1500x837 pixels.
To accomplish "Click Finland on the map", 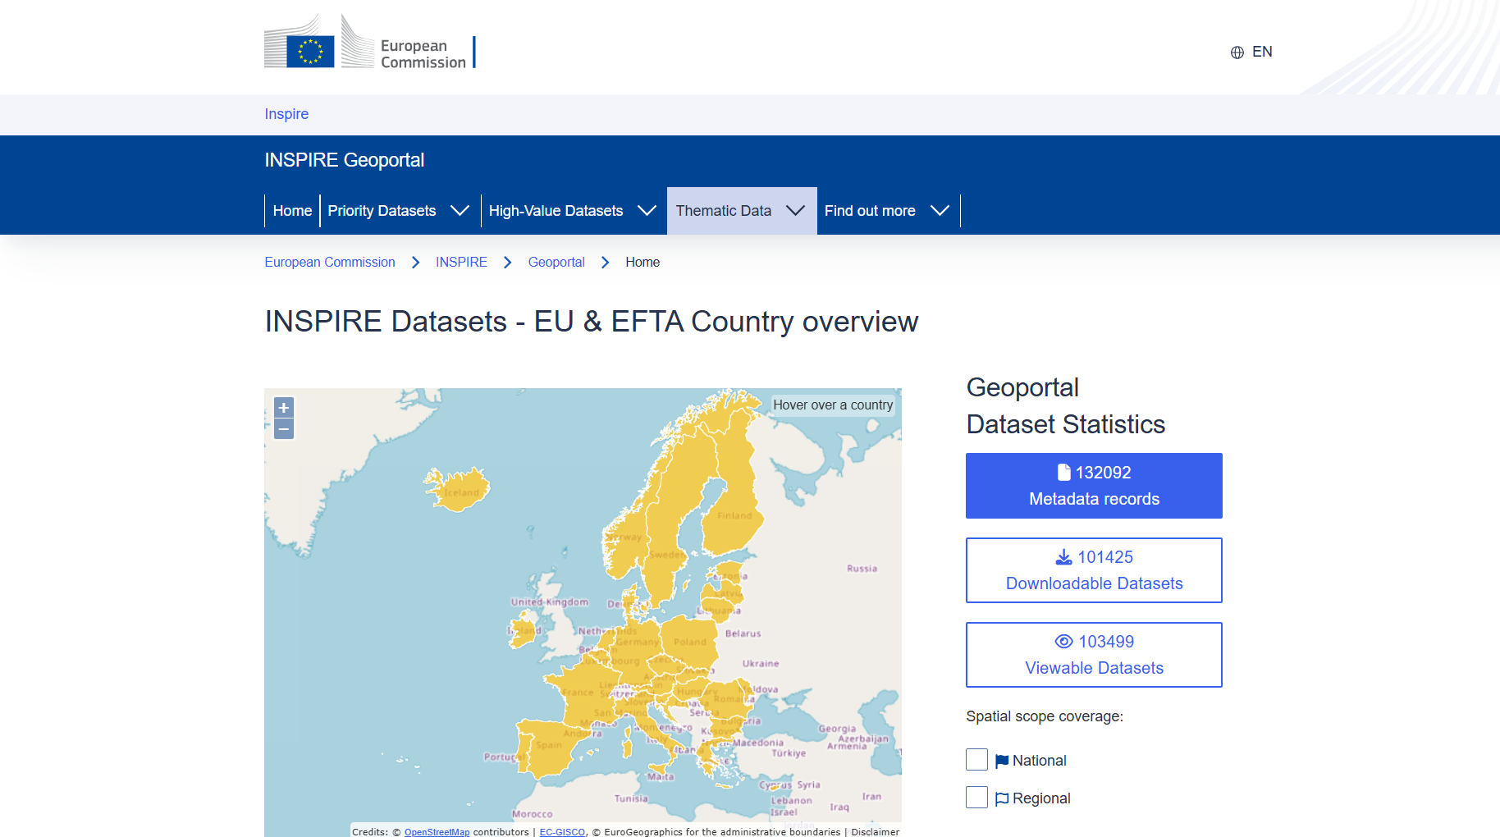I will [734, 509].
